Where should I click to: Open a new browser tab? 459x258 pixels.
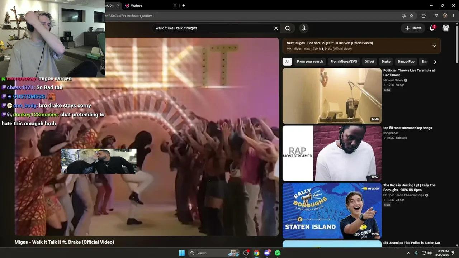(x=184, y=6)
